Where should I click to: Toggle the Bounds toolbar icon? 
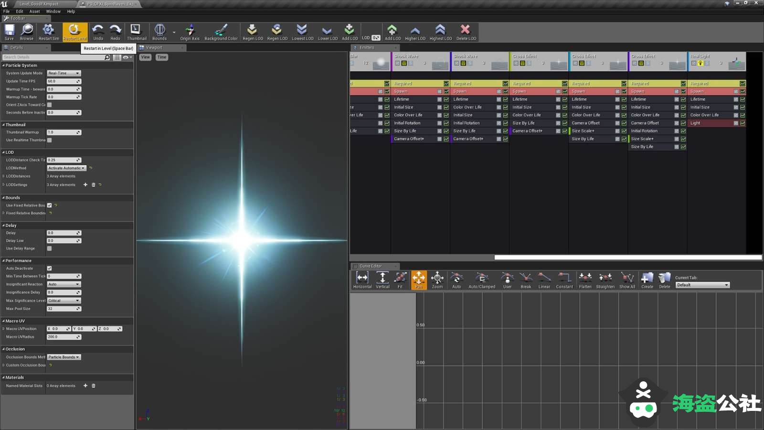(x=159, y=32)
